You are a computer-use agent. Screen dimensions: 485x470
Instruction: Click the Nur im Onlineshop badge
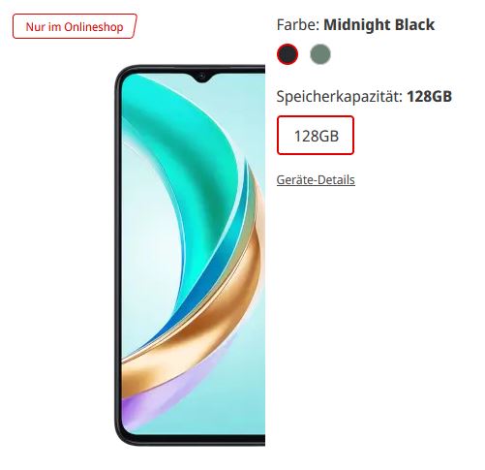[75, 26]
